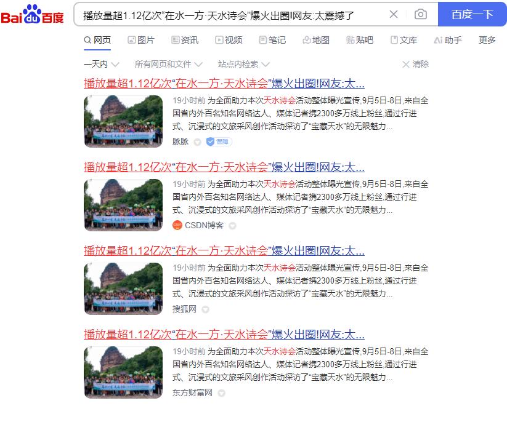Click the snippet text of the 搜狐网 result

point(301,281)
